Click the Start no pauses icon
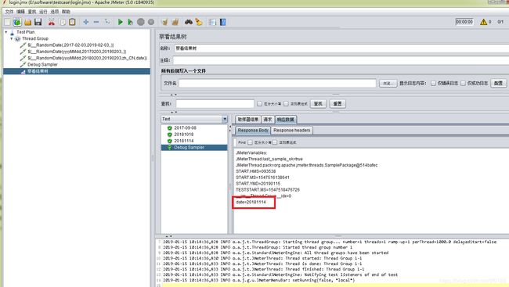 (x=130, y=22)
